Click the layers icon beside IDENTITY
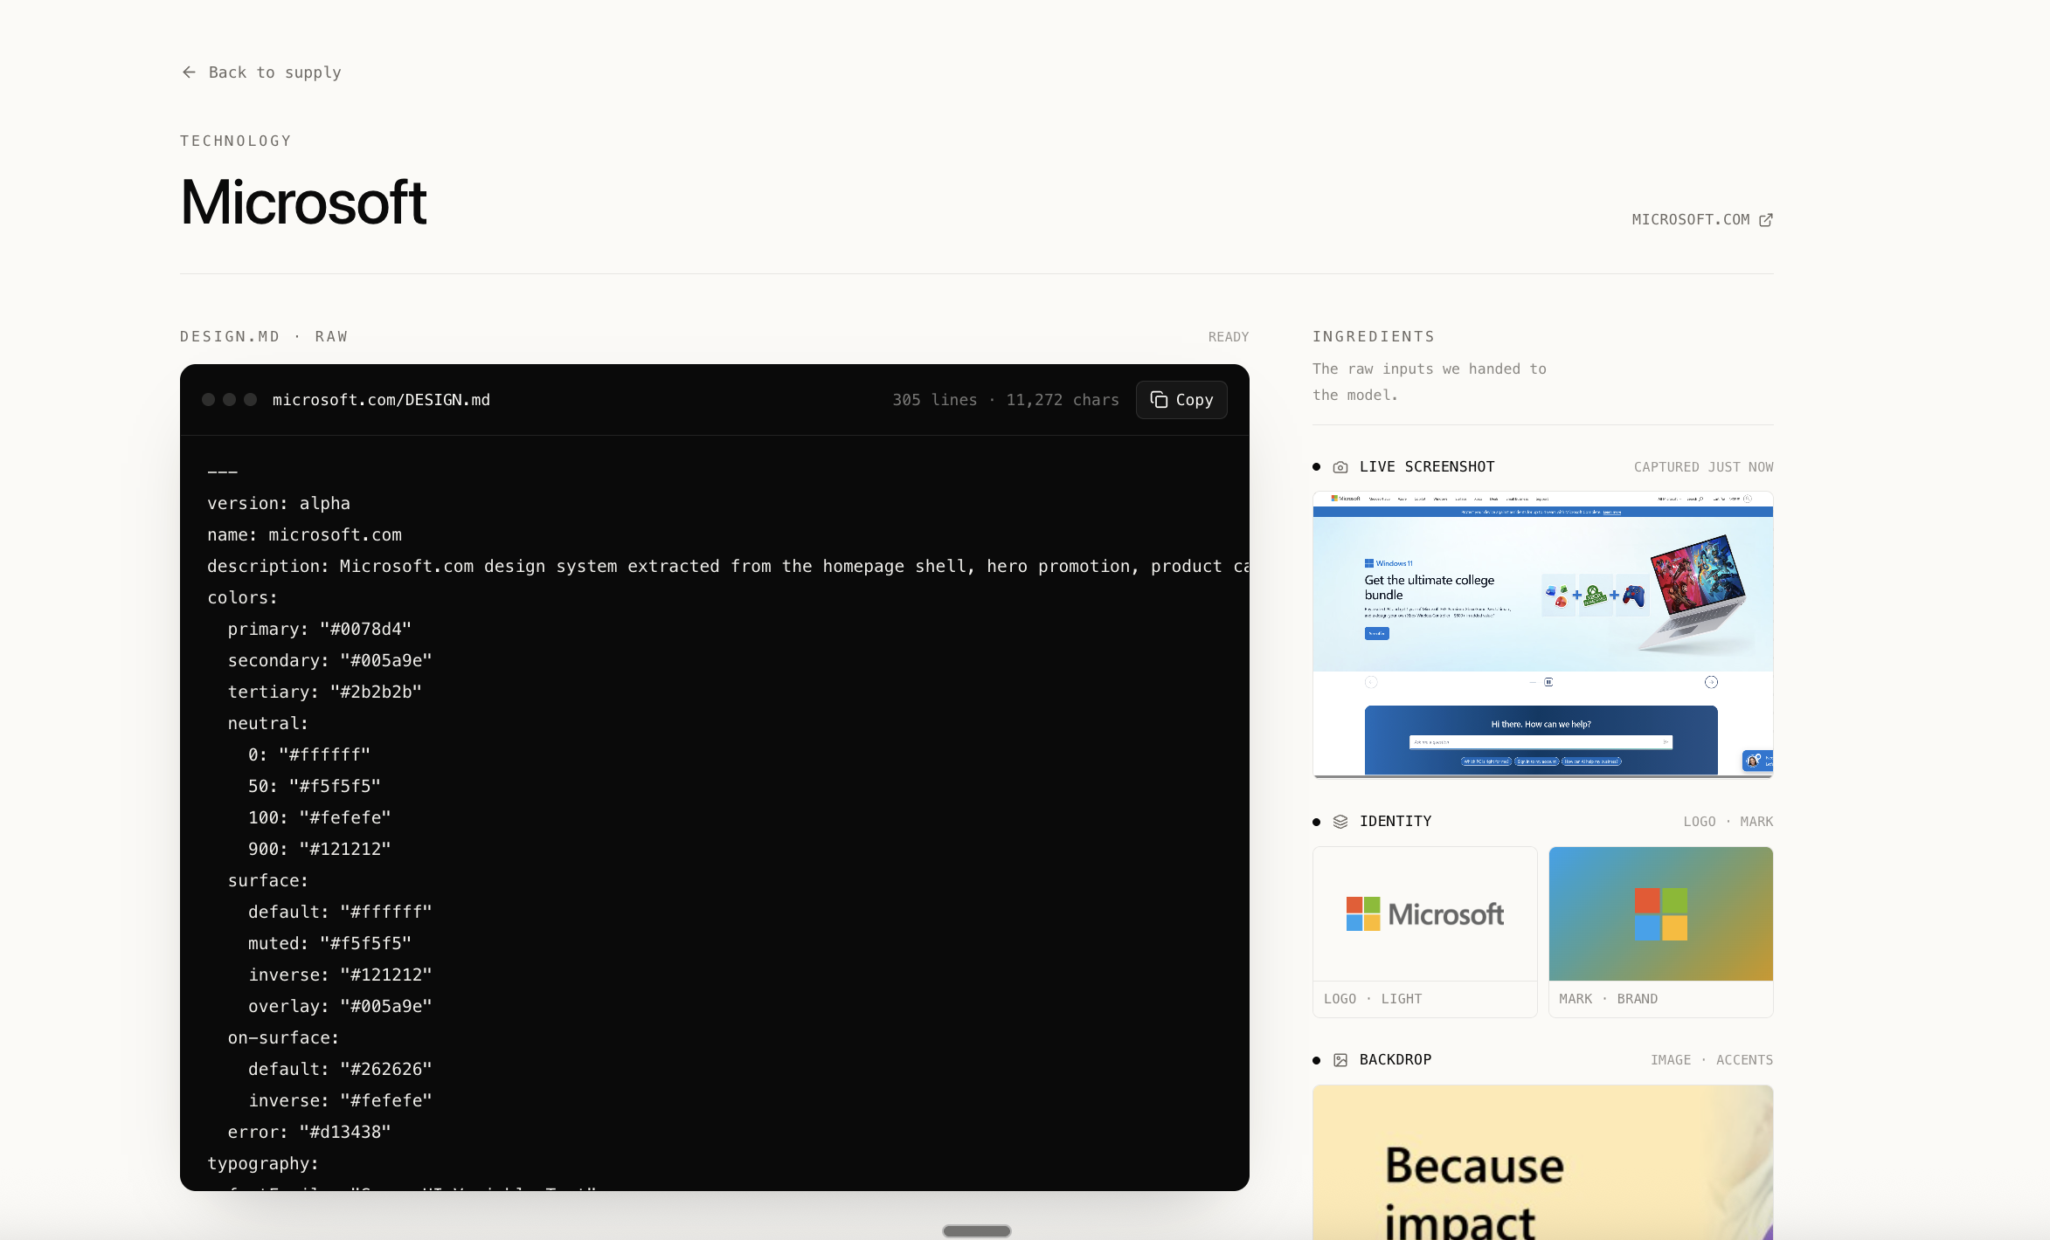The height and width of the screenshot is (1240, 2050). click(1340, 822)
